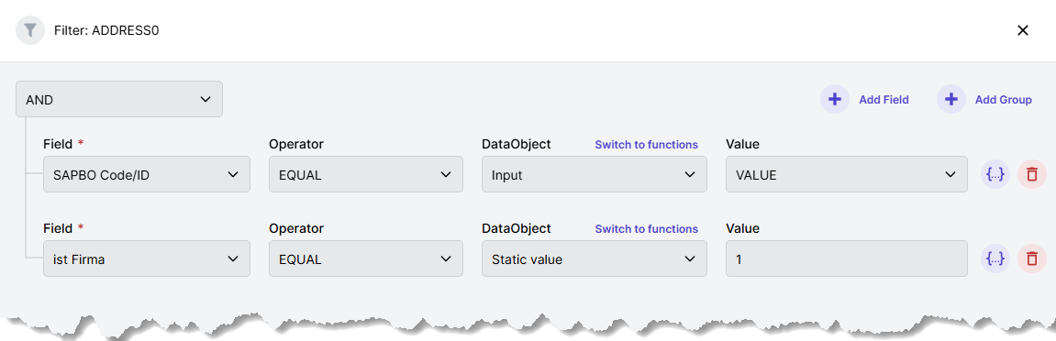Open the AND logical operator dropdown
This screenshot has width=1056, height=341.
pos(119,100)
